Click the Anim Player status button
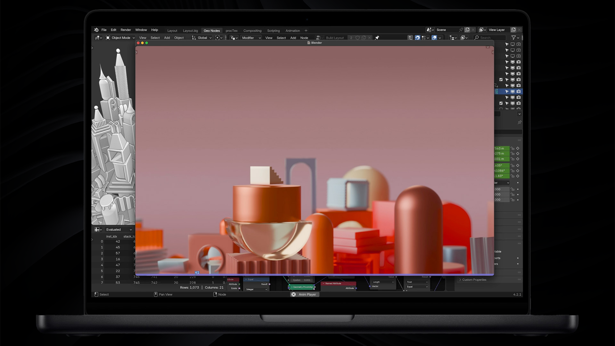 (305, 294)
